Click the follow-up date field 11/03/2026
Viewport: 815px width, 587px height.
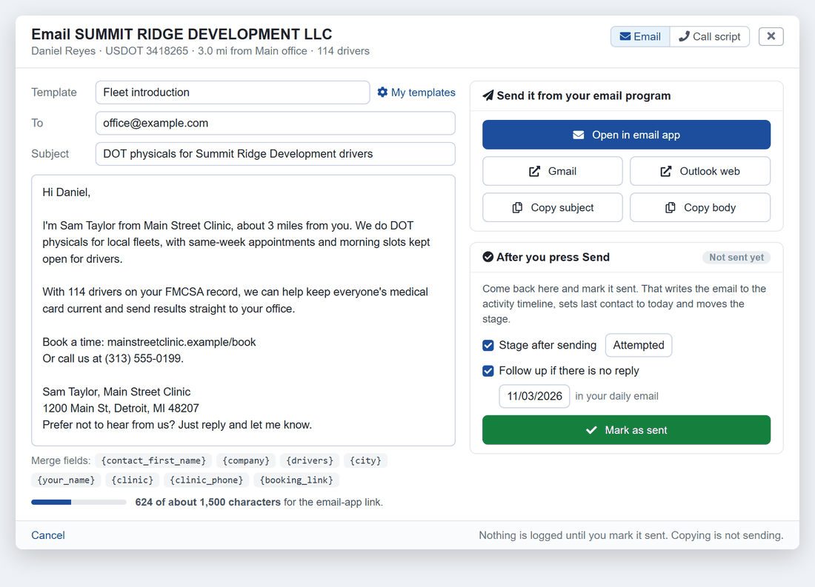click(534, 396)
